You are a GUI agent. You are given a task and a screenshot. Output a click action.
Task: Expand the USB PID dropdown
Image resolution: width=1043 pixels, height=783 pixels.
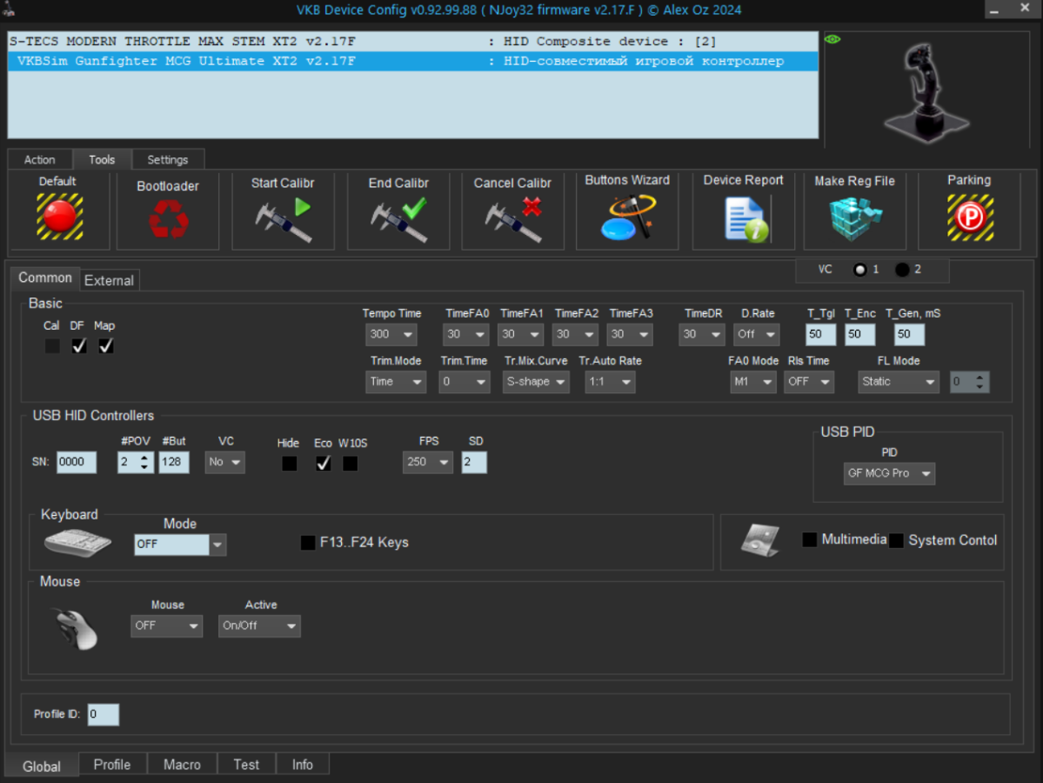pos(889,473)
